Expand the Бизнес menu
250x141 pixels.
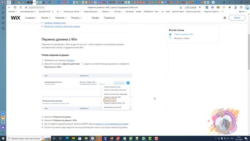tap(46, 18)
